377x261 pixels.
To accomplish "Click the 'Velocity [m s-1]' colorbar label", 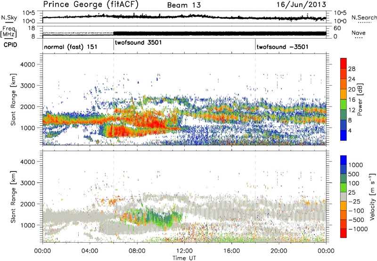I will pos(372,196).
